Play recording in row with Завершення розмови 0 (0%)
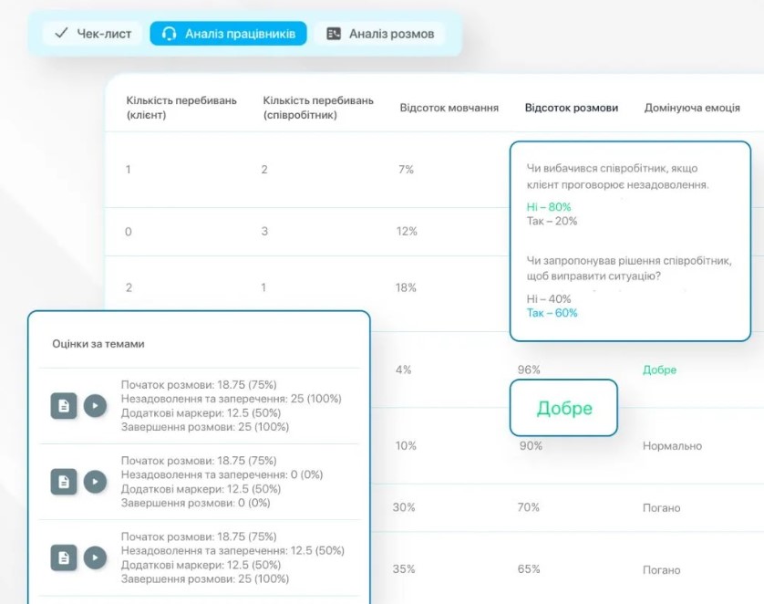Screen dimensions: 764x604 click(x=95, y=482)
